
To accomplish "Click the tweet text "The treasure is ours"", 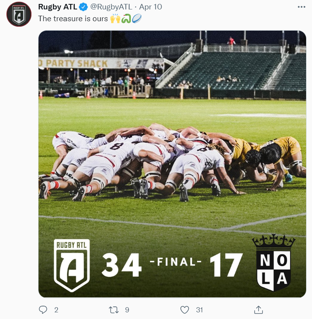I will [73, 18].
